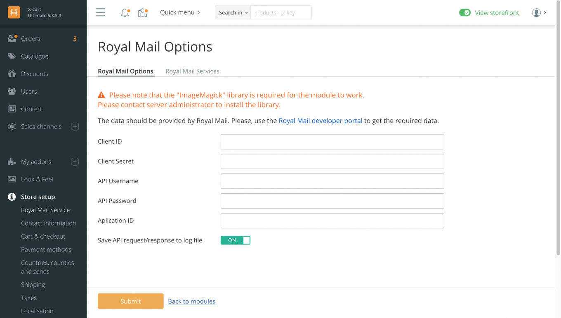Open Payment methods settings

(x=46, y=249)
